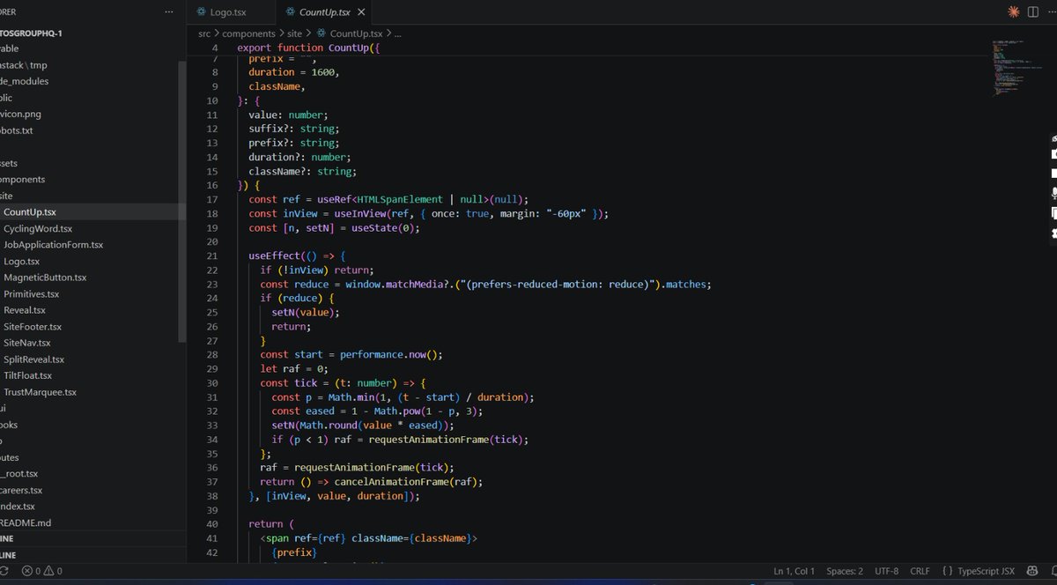Click 'HTMLSpanElement' type on line 17
The image size is (1057, 585).
click(x=400, y=199)
